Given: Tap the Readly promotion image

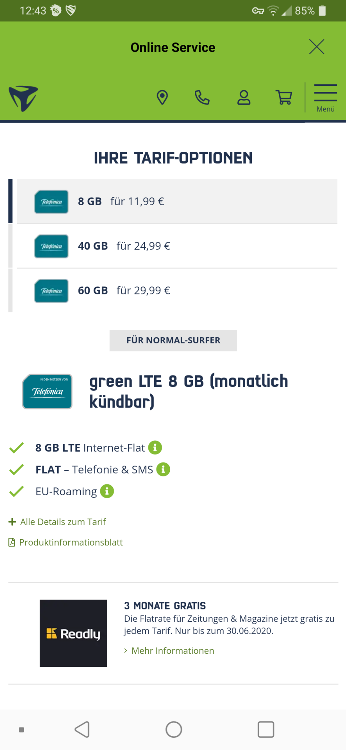Looking at the screenshot, I should [x=73, y=633].
